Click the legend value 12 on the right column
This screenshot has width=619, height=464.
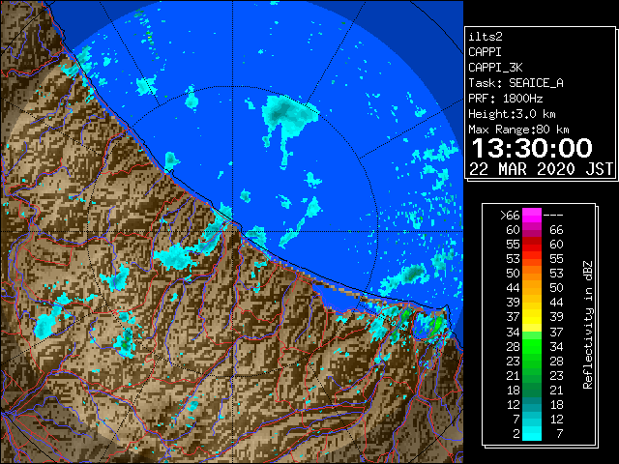click(557, 419)
